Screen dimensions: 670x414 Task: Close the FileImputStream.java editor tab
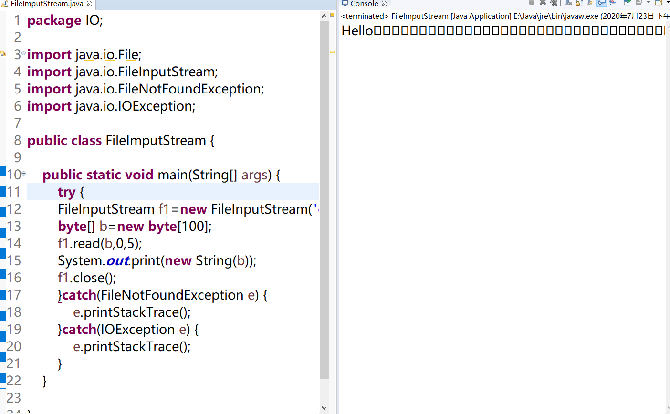90,3
